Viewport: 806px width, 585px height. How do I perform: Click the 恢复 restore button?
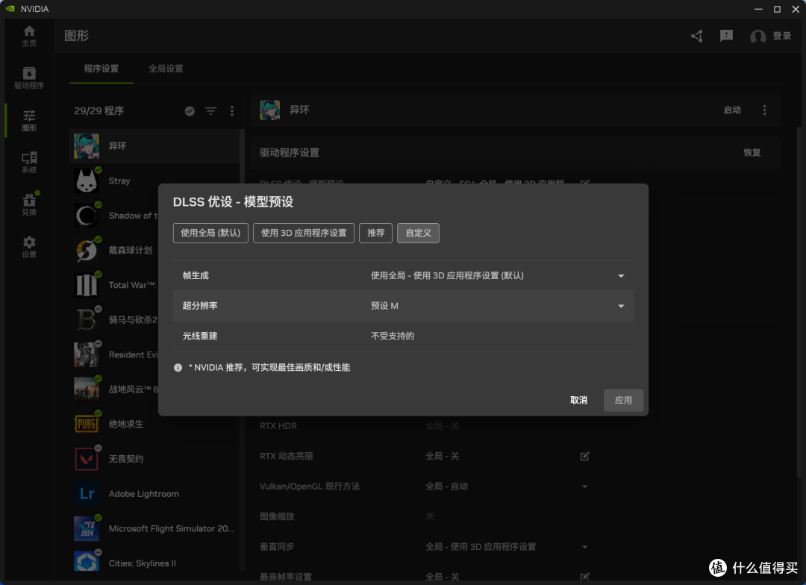[752, 153]
